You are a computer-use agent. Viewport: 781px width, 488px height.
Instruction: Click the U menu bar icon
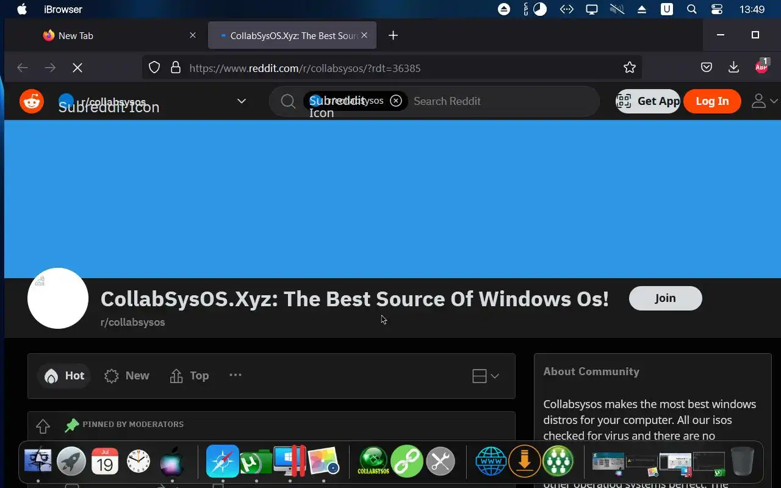click(667, 9)
